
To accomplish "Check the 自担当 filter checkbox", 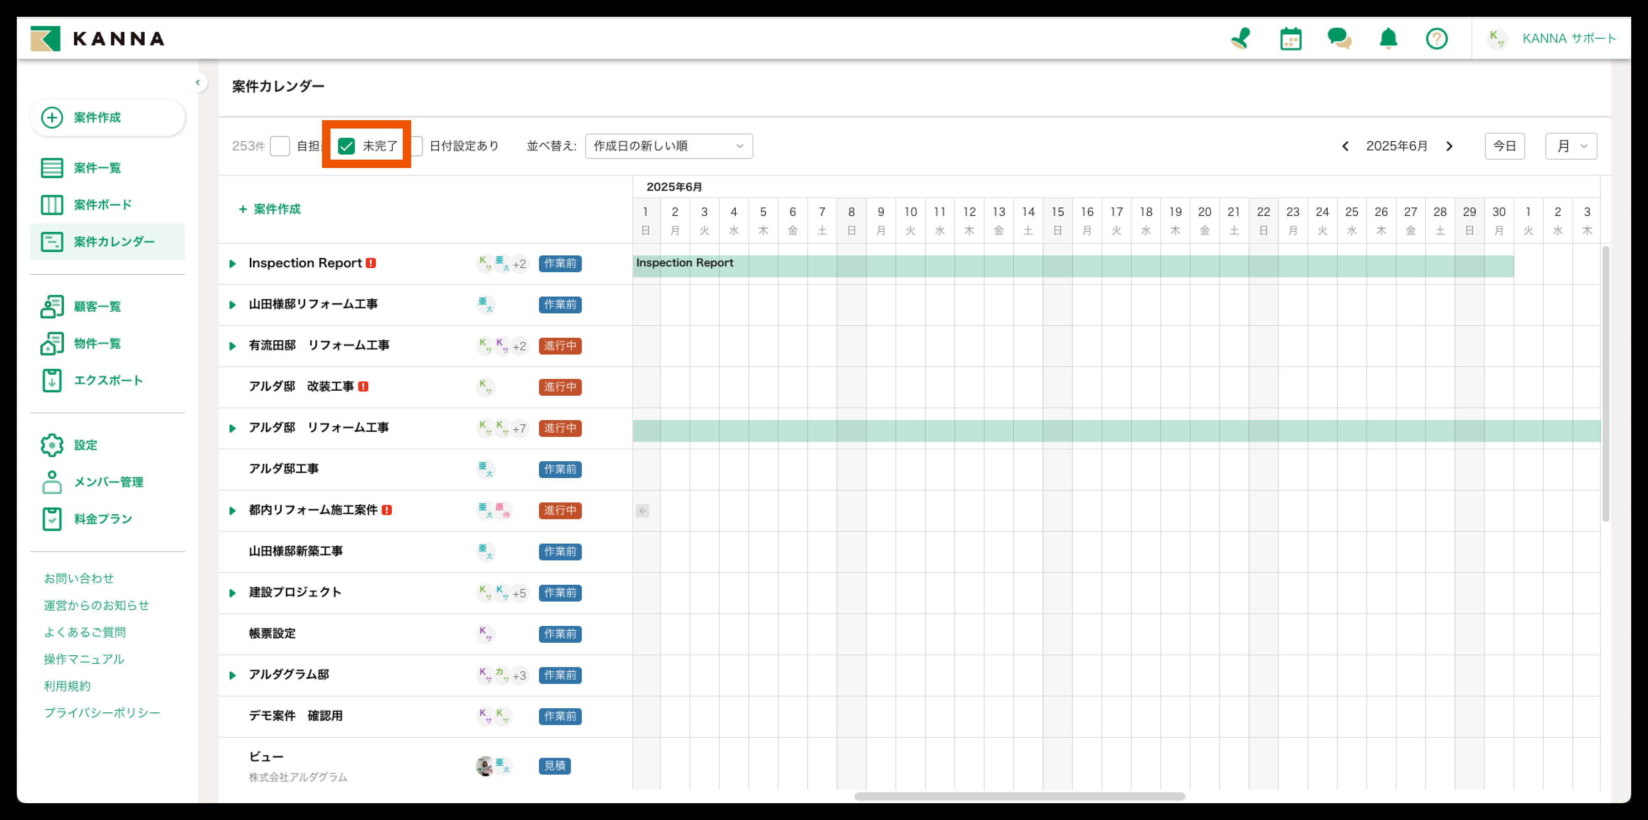I will tap(280, 146).
